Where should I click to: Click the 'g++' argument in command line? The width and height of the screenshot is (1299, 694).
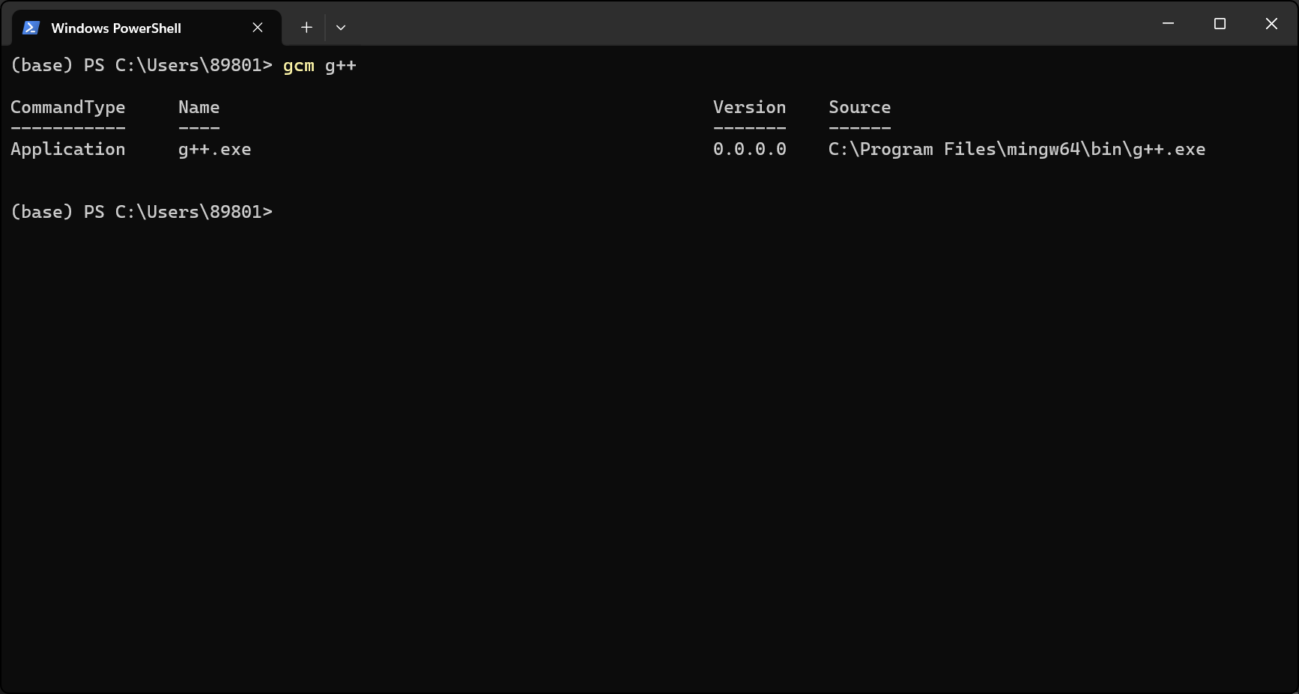click(x=341, y=66)
